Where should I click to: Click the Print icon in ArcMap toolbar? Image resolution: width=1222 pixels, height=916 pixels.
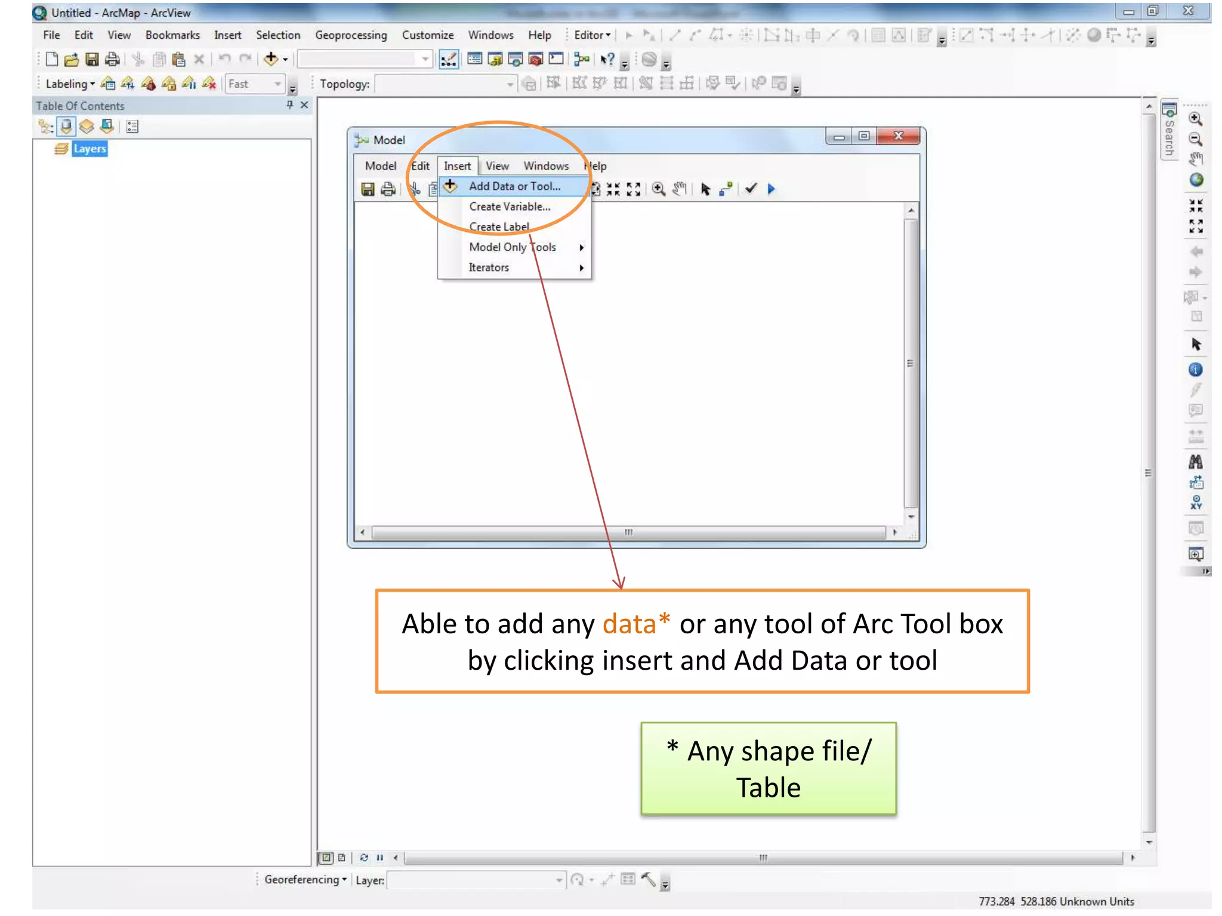tap(112, 59)
